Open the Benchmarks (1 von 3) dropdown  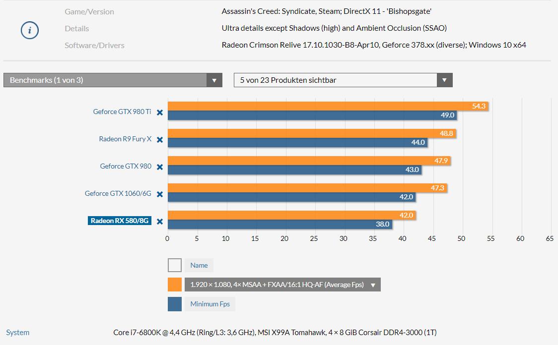113,80
